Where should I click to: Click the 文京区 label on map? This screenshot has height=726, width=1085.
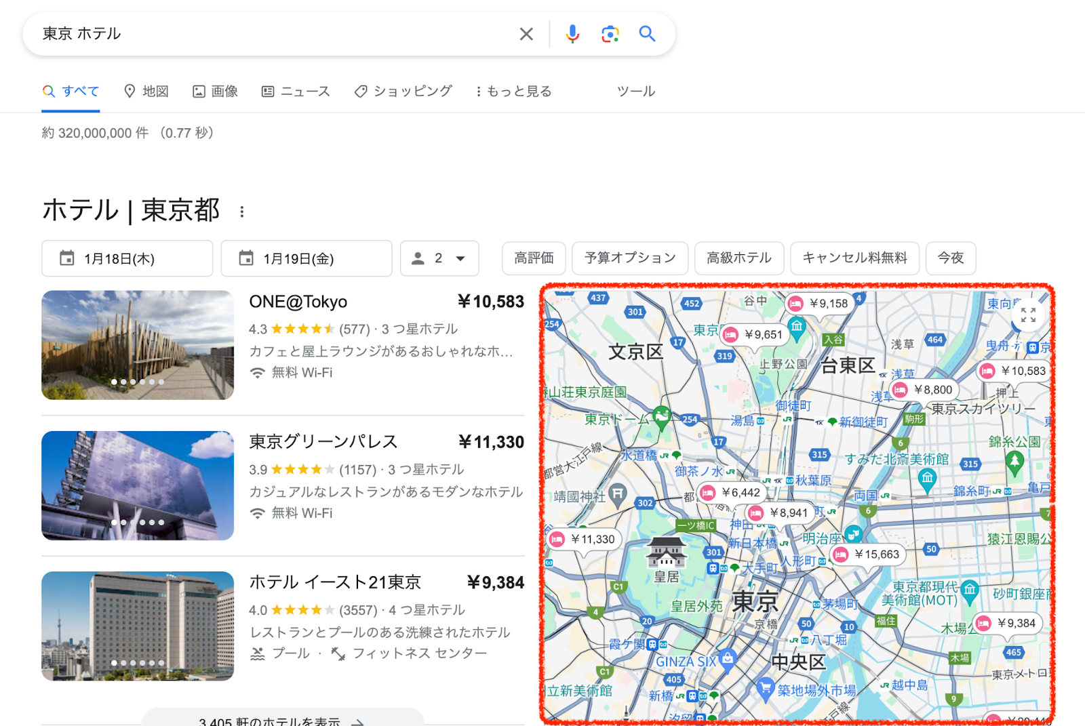point(635,352)
